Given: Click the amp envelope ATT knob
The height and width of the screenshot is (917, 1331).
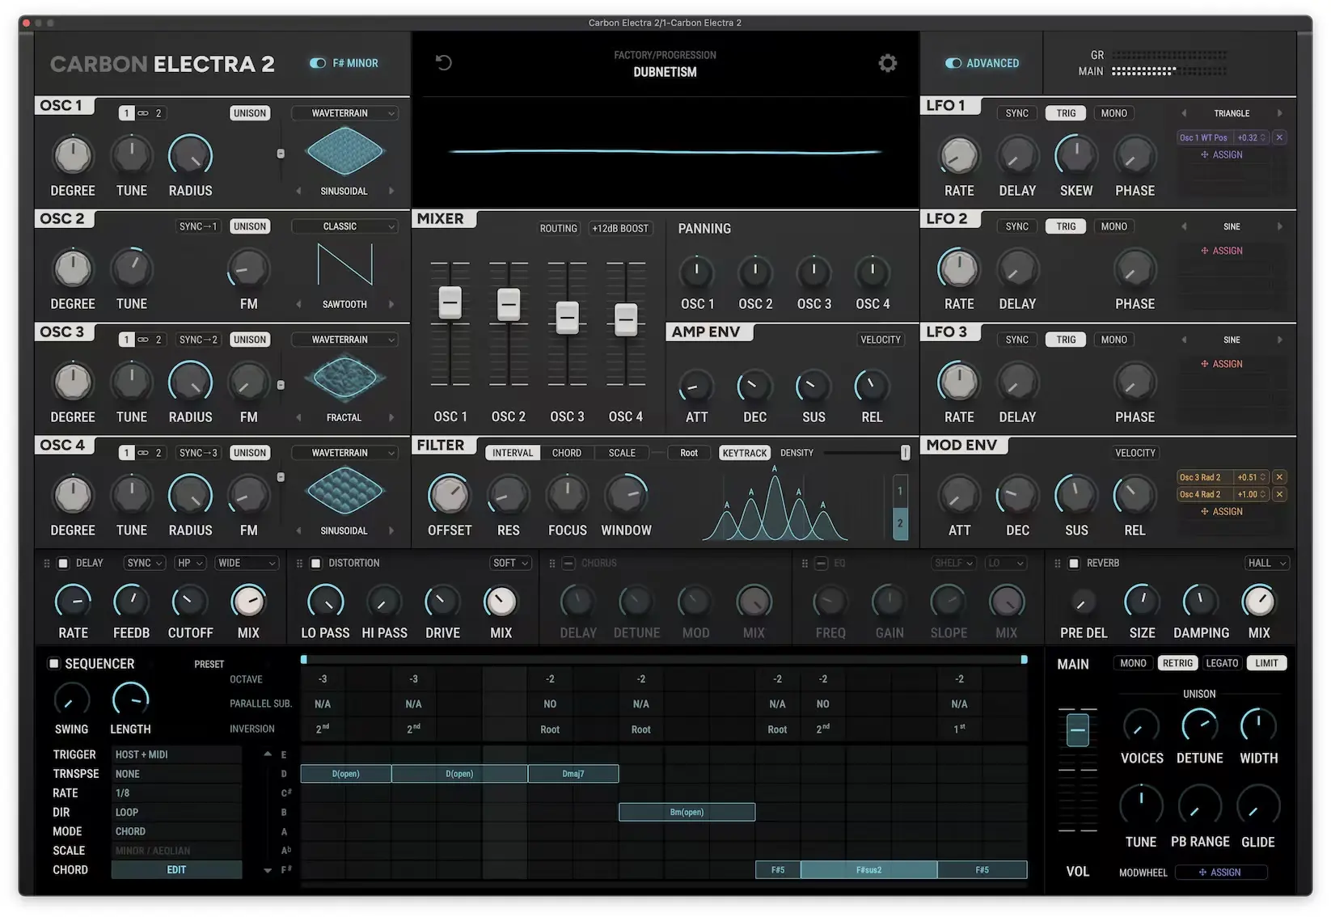Looking at the screenshot, I should click(696, 387).
